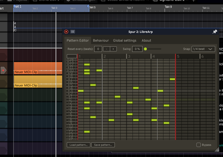Screen dimensions: 223x157
Task: Select the green note on +1 row
Action: [117, 97]
